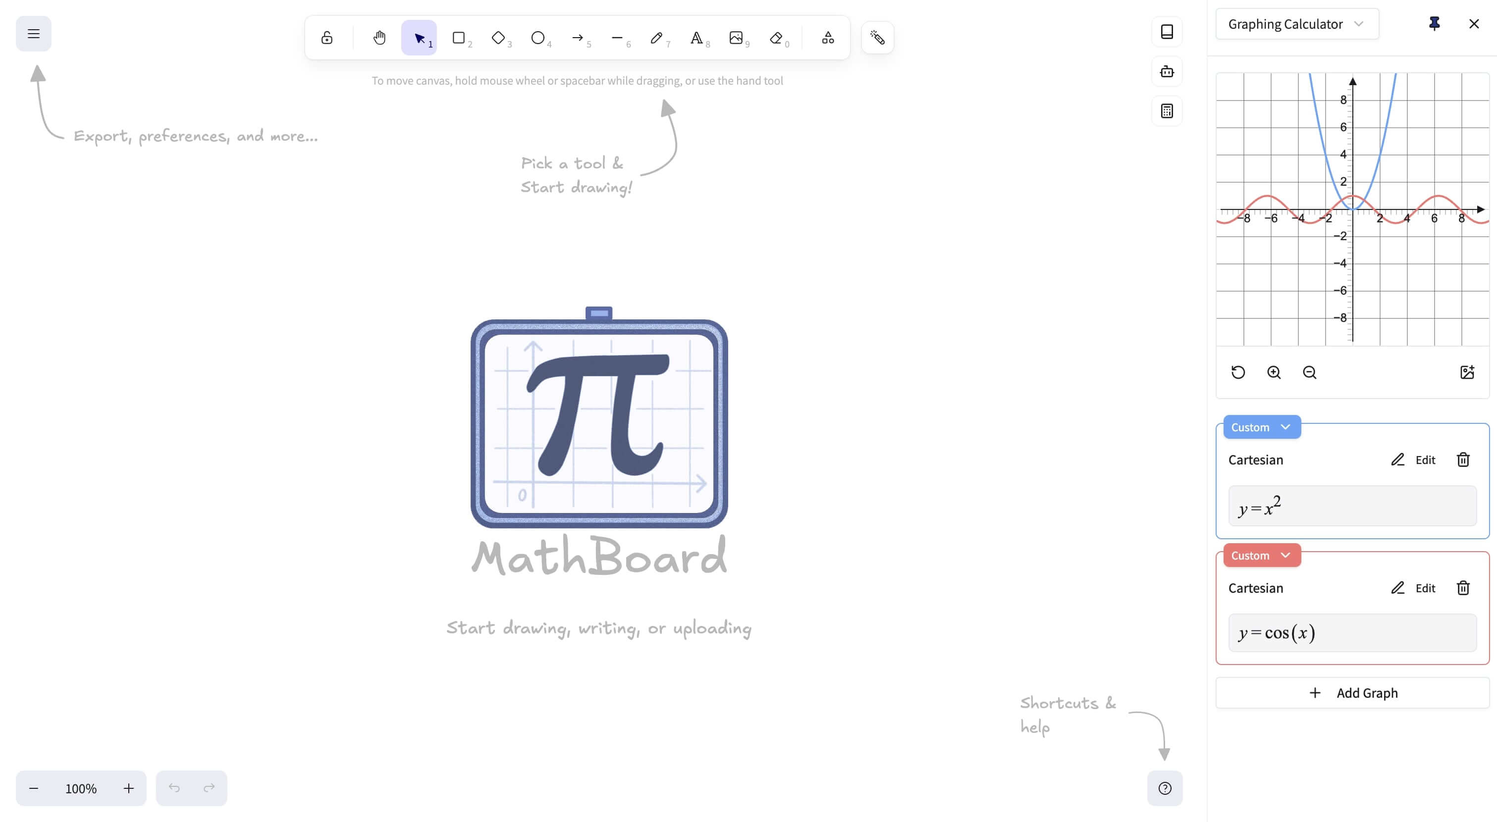Select the Text tool
The height and width of the screenshot is (822, 1497).
click(696, 38)
